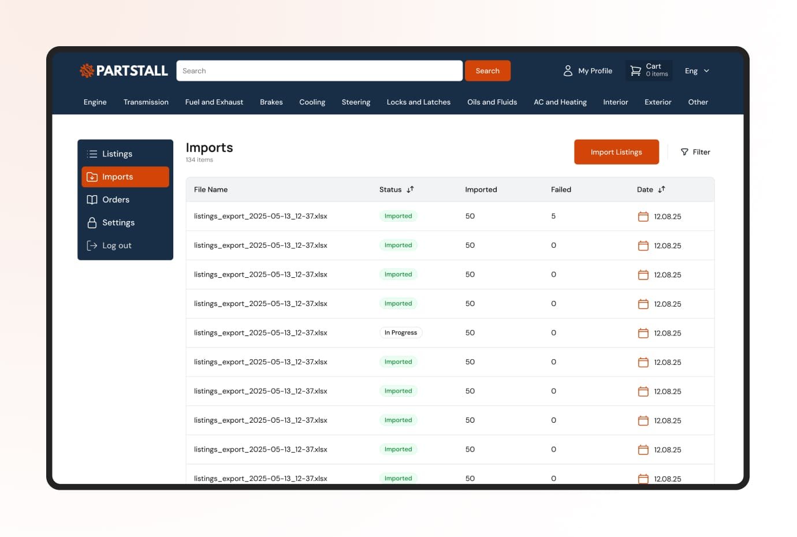Open the Fuel and Exhaust category
This screenshot has width=797, height=537.
[x=214, y=102]
